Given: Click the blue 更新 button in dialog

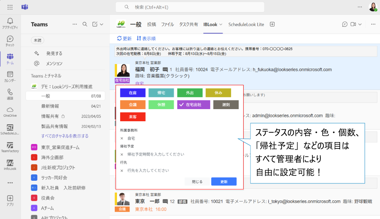Looking at the screenshot, I should (x=224, y=181).
